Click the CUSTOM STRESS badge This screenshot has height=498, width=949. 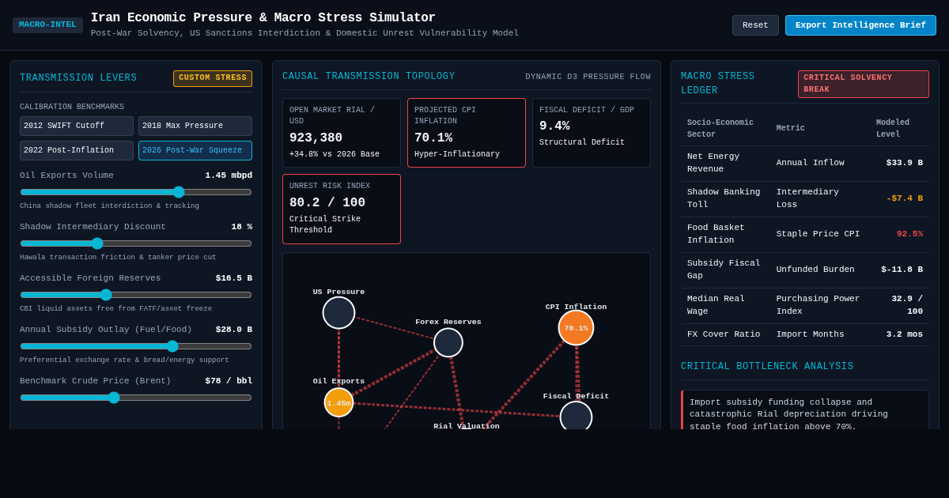[x=213, y=78]
